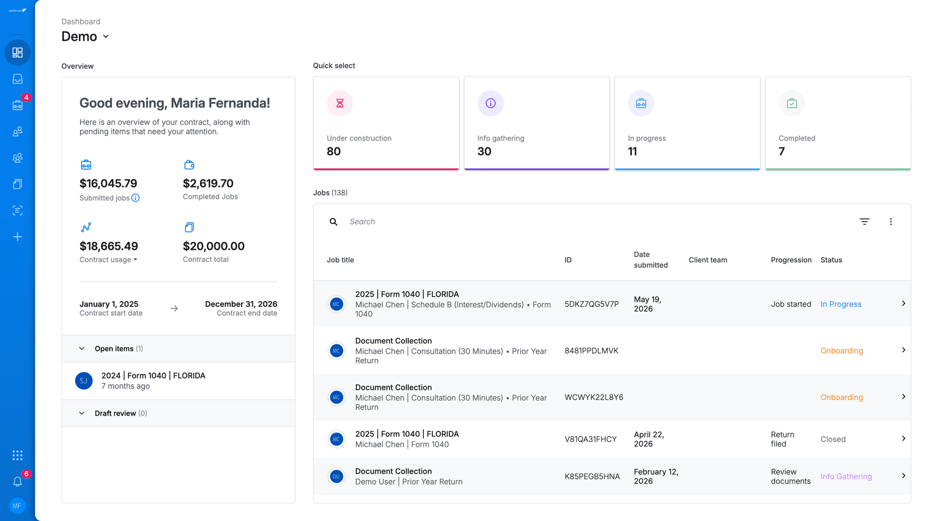This screenshot has width=937, height=521.
Task: Click the Closed status text
Action: coord(833,440)
